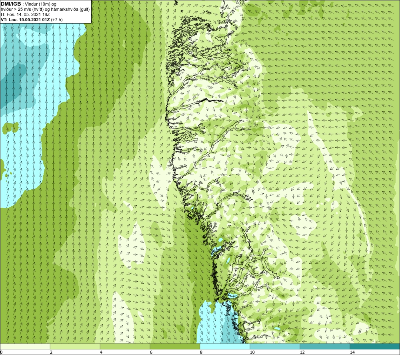
Task: Click the legend label '4'
Action: coord(101,353)
